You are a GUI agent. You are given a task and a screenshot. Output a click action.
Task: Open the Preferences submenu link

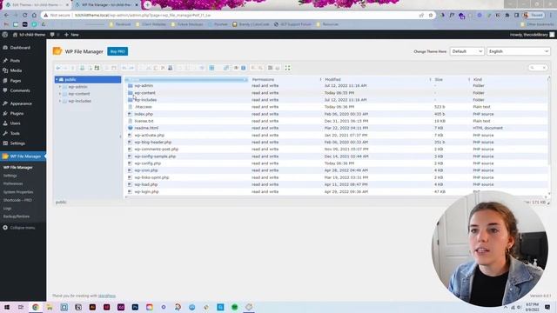coord(13,183)
